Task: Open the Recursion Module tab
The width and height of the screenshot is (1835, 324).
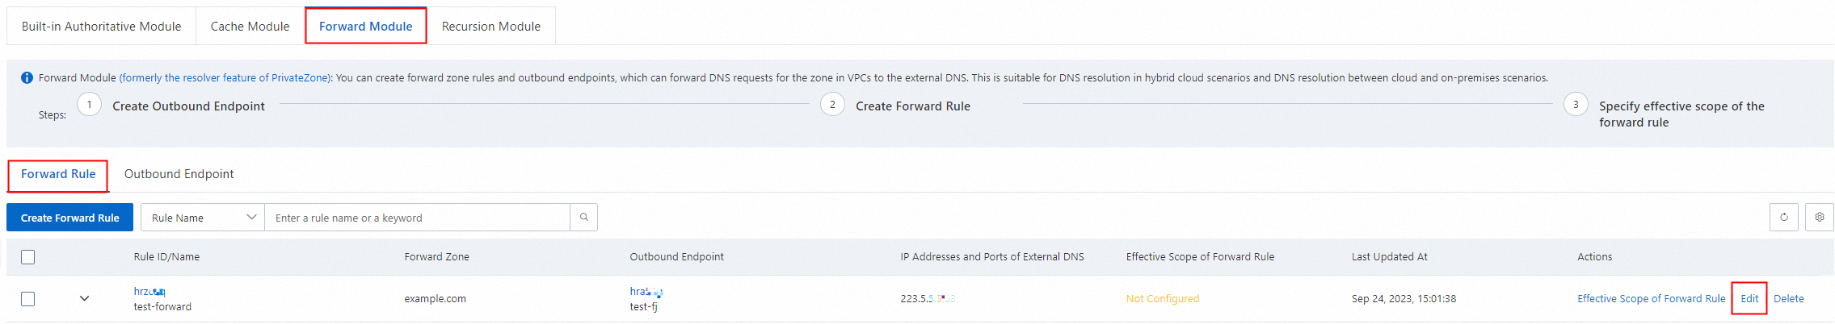Action: (x=490, y=27)
